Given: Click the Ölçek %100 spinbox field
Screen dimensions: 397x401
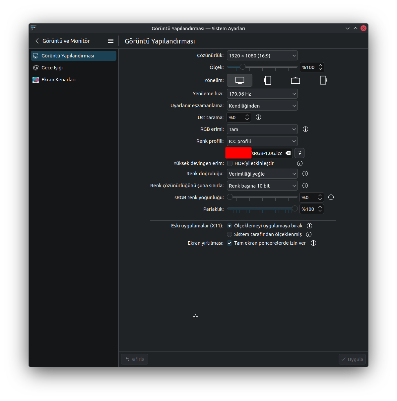Looking at the screenshot, I should click(x=312, y=67).
